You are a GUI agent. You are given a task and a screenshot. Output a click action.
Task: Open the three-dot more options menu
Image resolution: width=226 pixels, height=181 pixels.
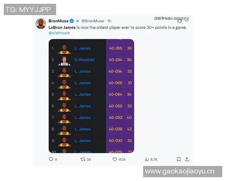187,21
